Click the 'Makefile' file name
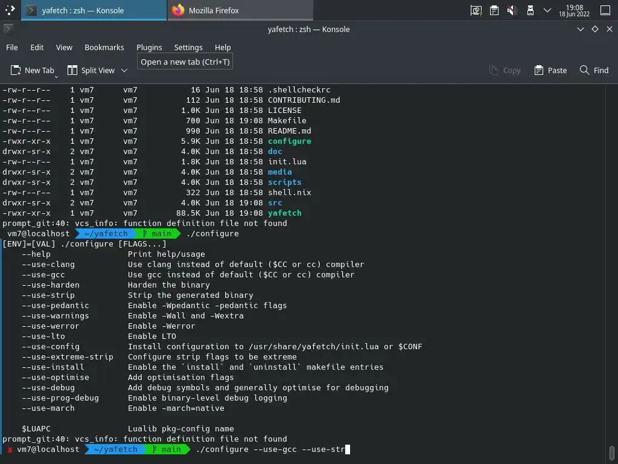618x464 pixels. [287, 121]
